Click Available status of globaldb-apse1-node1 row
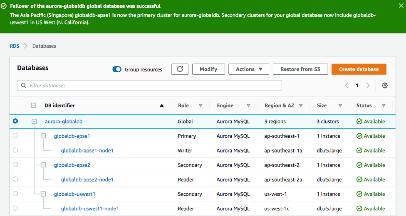406x216 pixels. (x=371, y=150)
